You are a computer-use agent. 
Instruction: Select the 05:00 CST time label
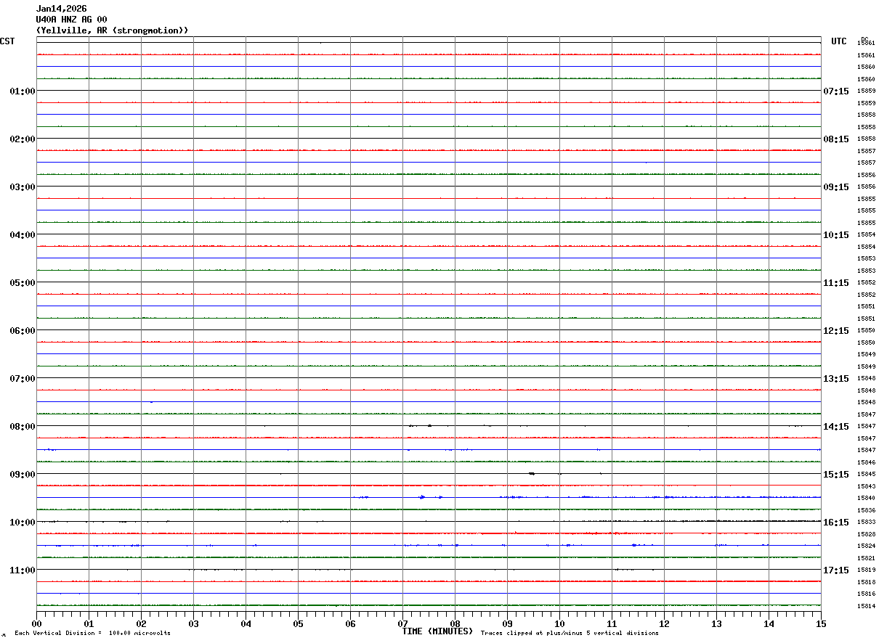pos(23,282)
